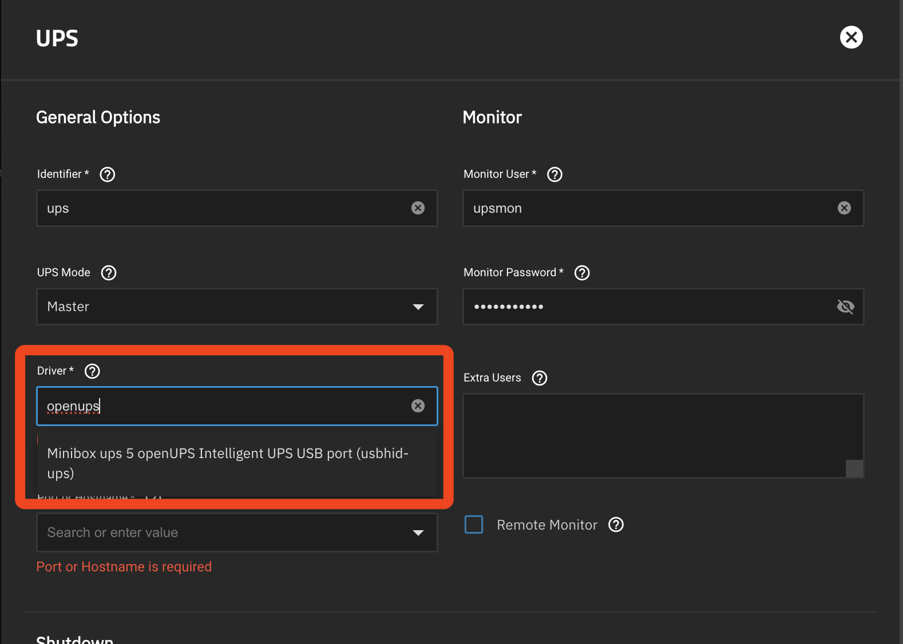Open help tooltip for Identifier field
Image resolution: width=903 pixels, height=644 pixels.
(x=107, y=174)
